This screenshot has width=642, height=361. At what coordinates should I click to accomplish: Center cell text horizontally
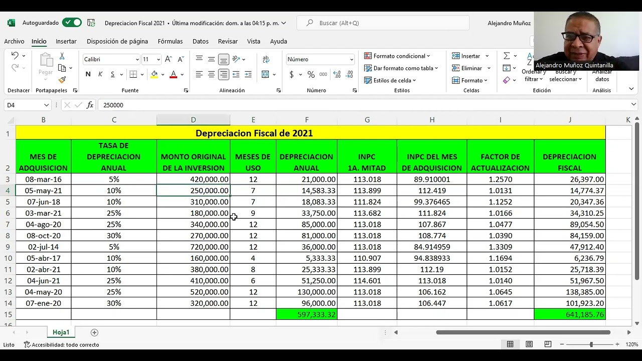point(211,74)
